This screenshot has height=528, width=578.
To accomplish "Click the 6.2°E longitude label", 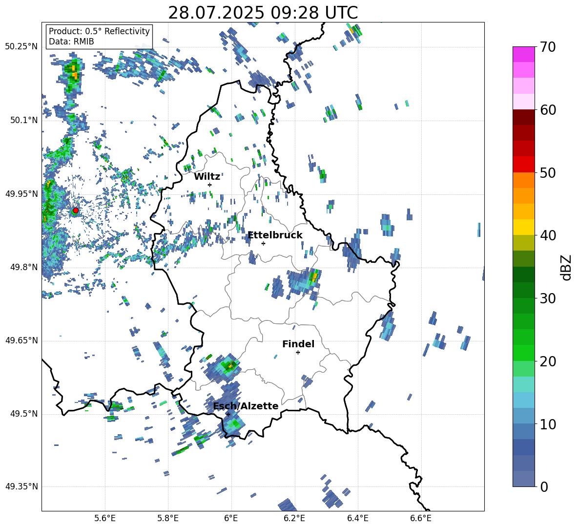I will coord(294,518).
